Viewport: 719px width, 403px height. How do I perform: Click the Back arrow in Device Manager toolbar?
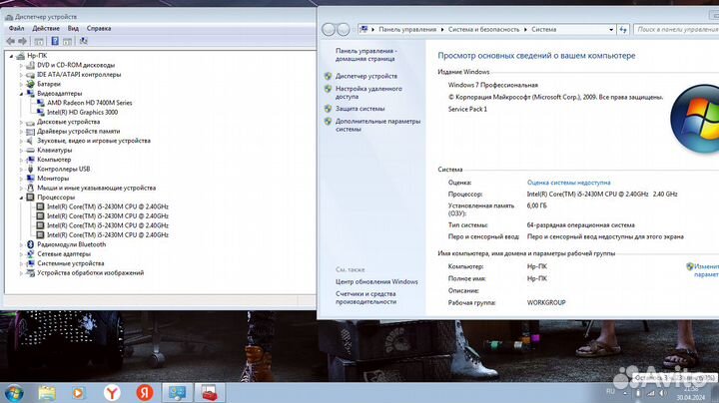[x=10, y=41]
